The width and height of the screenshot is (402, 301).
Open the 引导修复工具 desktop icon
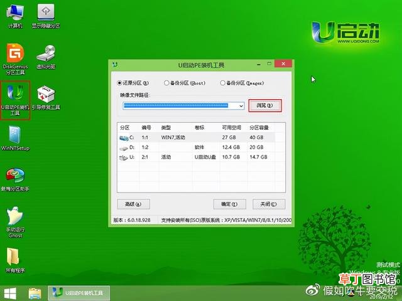pos(46,98)
